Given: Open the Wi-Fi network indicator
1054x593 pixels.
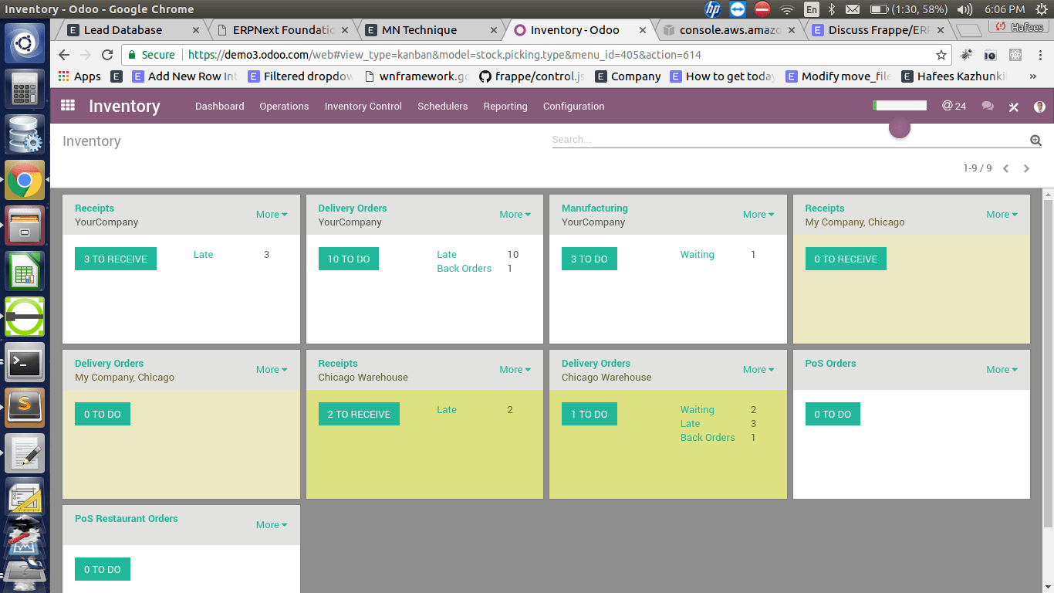Looking at the screenshot, I should [787, 9].
